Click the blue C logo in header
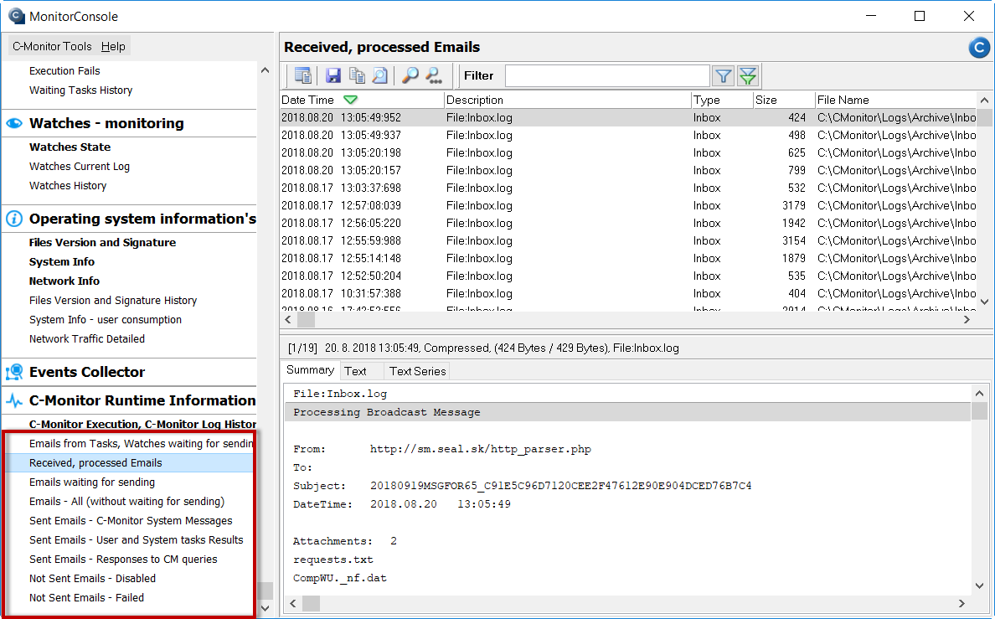The height and width of the screenshot is (619, 995). click(979, 48)
